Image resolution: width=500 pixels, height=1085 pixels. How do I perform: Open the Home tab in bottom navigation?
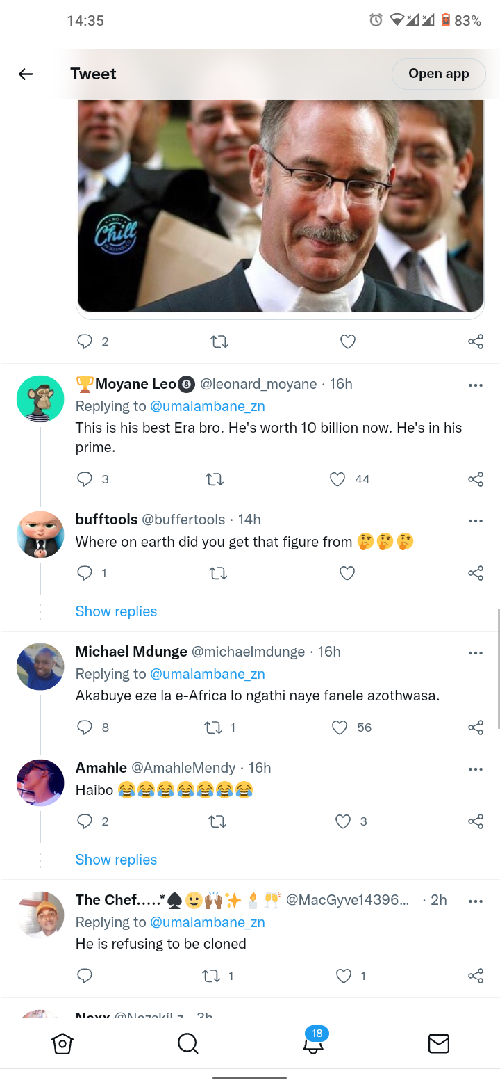pos(62,1043)
